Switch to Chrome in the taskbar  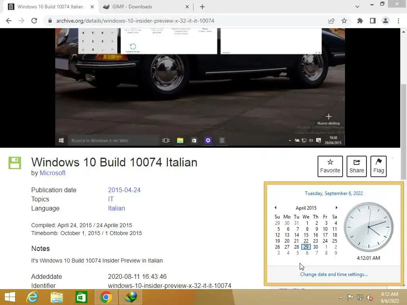(x=106, y=297)
